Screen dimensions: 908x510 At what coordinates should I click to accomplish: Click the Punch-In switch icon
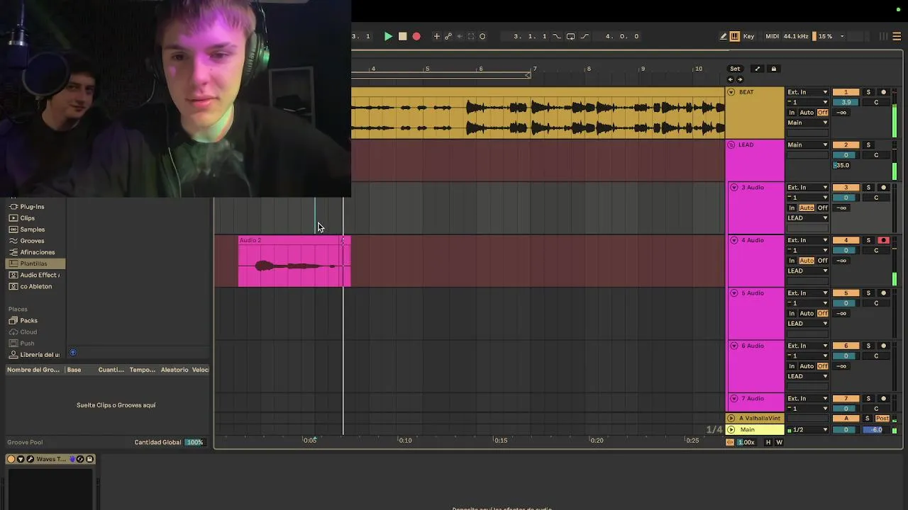coord(557,36)
